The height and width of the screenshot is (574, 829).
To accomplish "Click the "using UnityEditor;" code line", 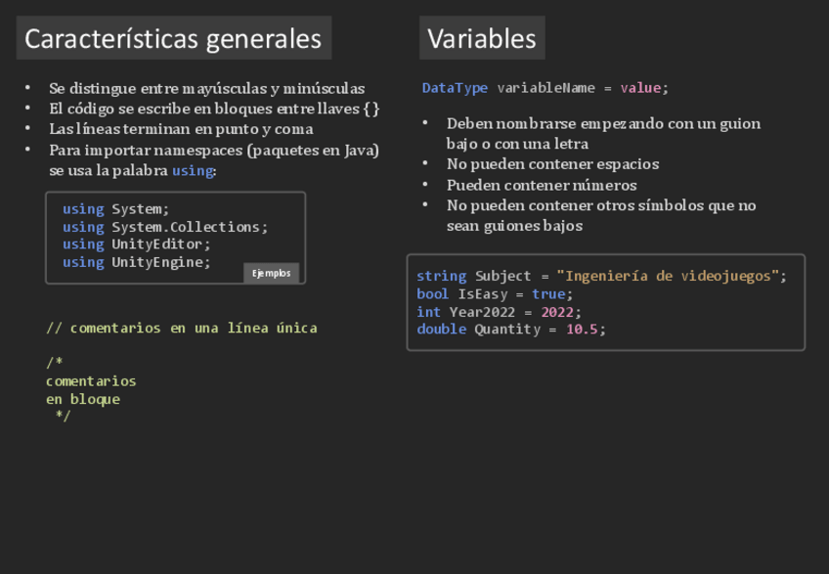I will pos(136,244).
